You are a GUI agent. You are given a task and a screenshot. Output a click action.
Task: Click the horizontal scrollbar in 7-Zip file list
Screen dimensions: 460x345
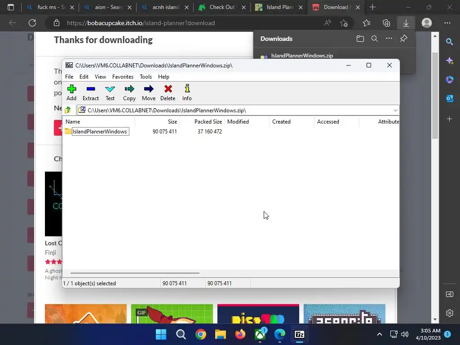click(x=135, y=273)
